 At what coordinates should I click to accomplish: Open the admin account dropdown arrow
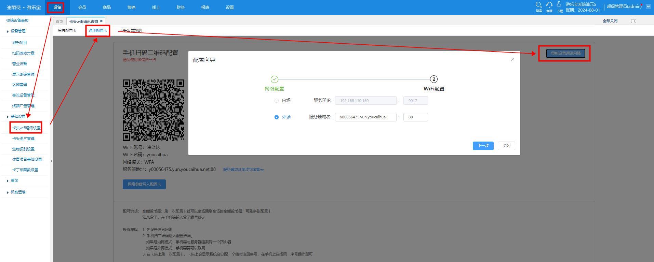648,6
